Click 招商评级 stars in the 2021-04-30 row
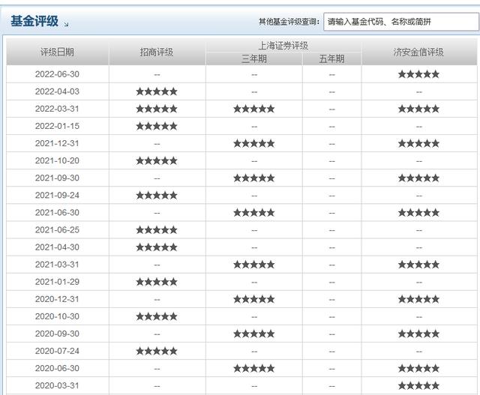 [x=157, y=247]
